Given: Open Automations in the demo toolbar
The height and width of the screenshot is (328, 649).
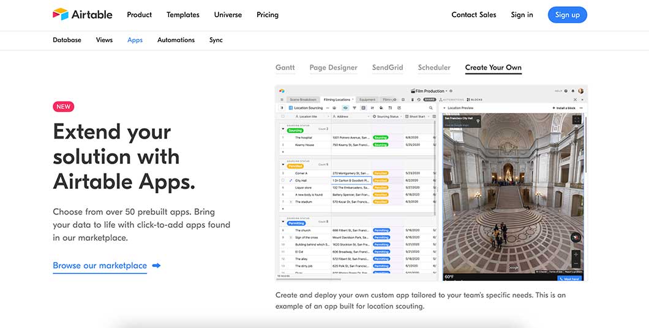Looking at the screenshot, I should coord(452,100).
